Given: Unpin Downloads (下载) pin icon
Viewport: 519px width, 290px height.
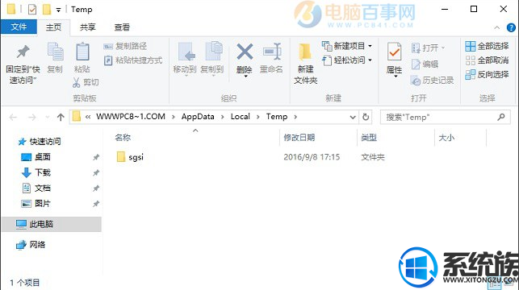Looking at the screenshot, I should [96, 172].
